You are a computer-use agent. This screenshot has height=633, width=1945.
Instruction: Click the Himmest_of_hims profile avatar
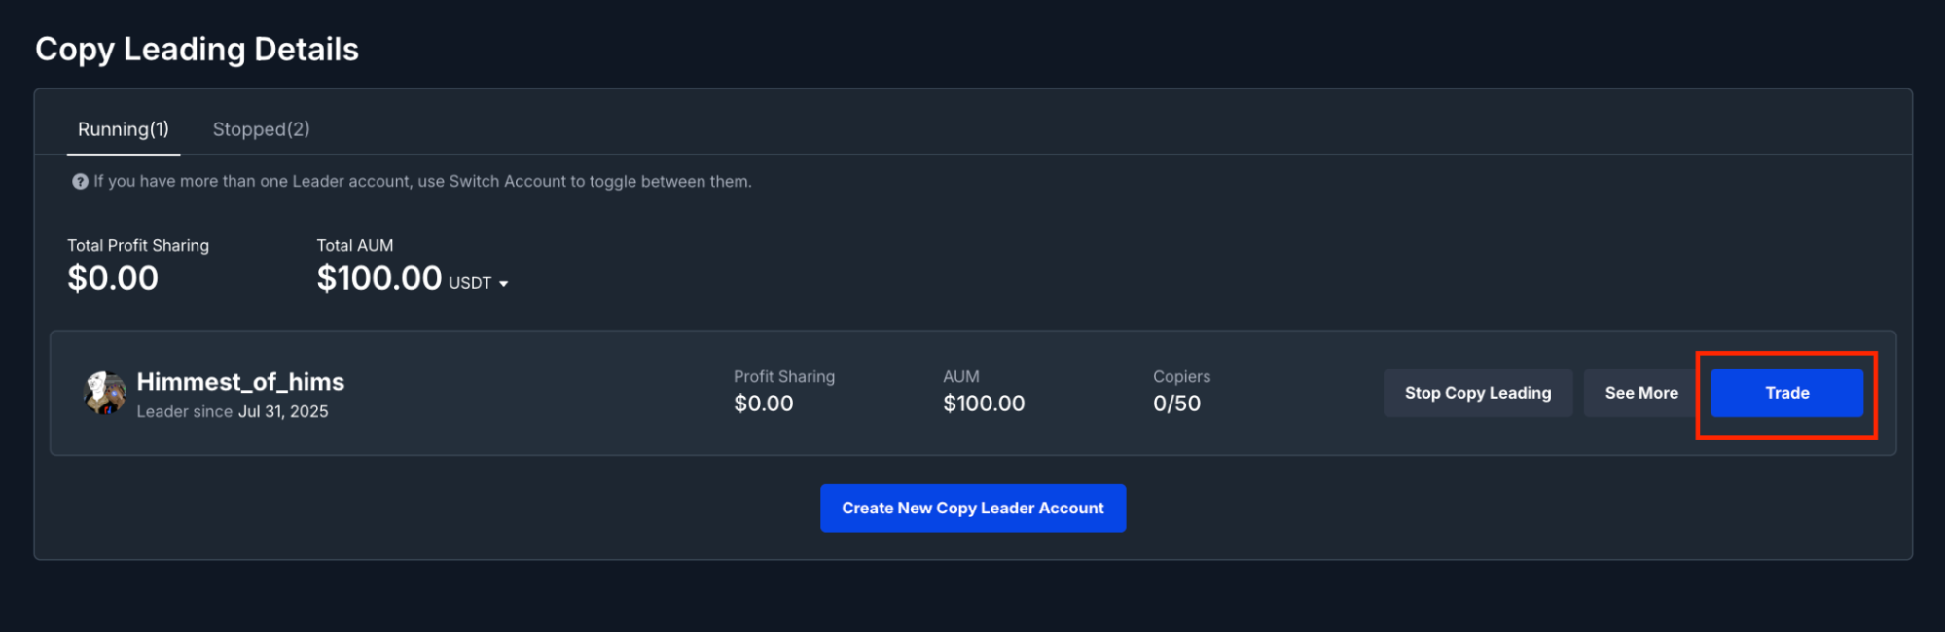point(104,393)
